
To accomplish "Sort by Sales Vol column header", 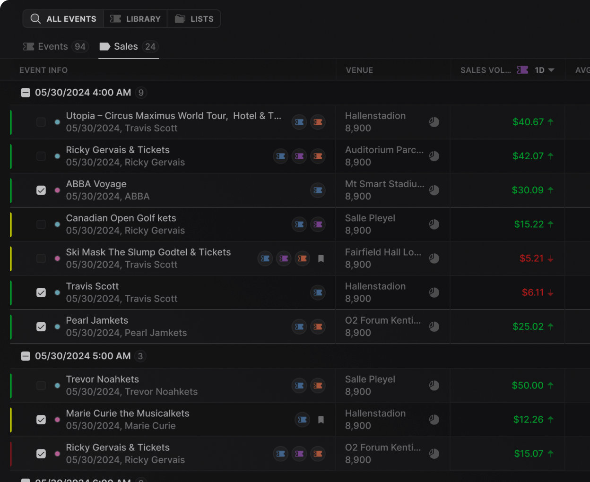I will coord(486,70).
